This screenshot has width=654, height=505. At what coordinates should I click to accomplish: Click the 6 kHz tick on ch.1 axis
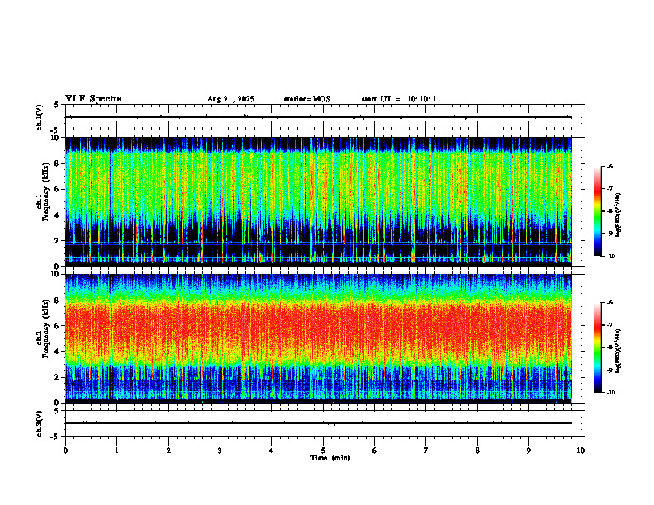[x=58, y=189]
